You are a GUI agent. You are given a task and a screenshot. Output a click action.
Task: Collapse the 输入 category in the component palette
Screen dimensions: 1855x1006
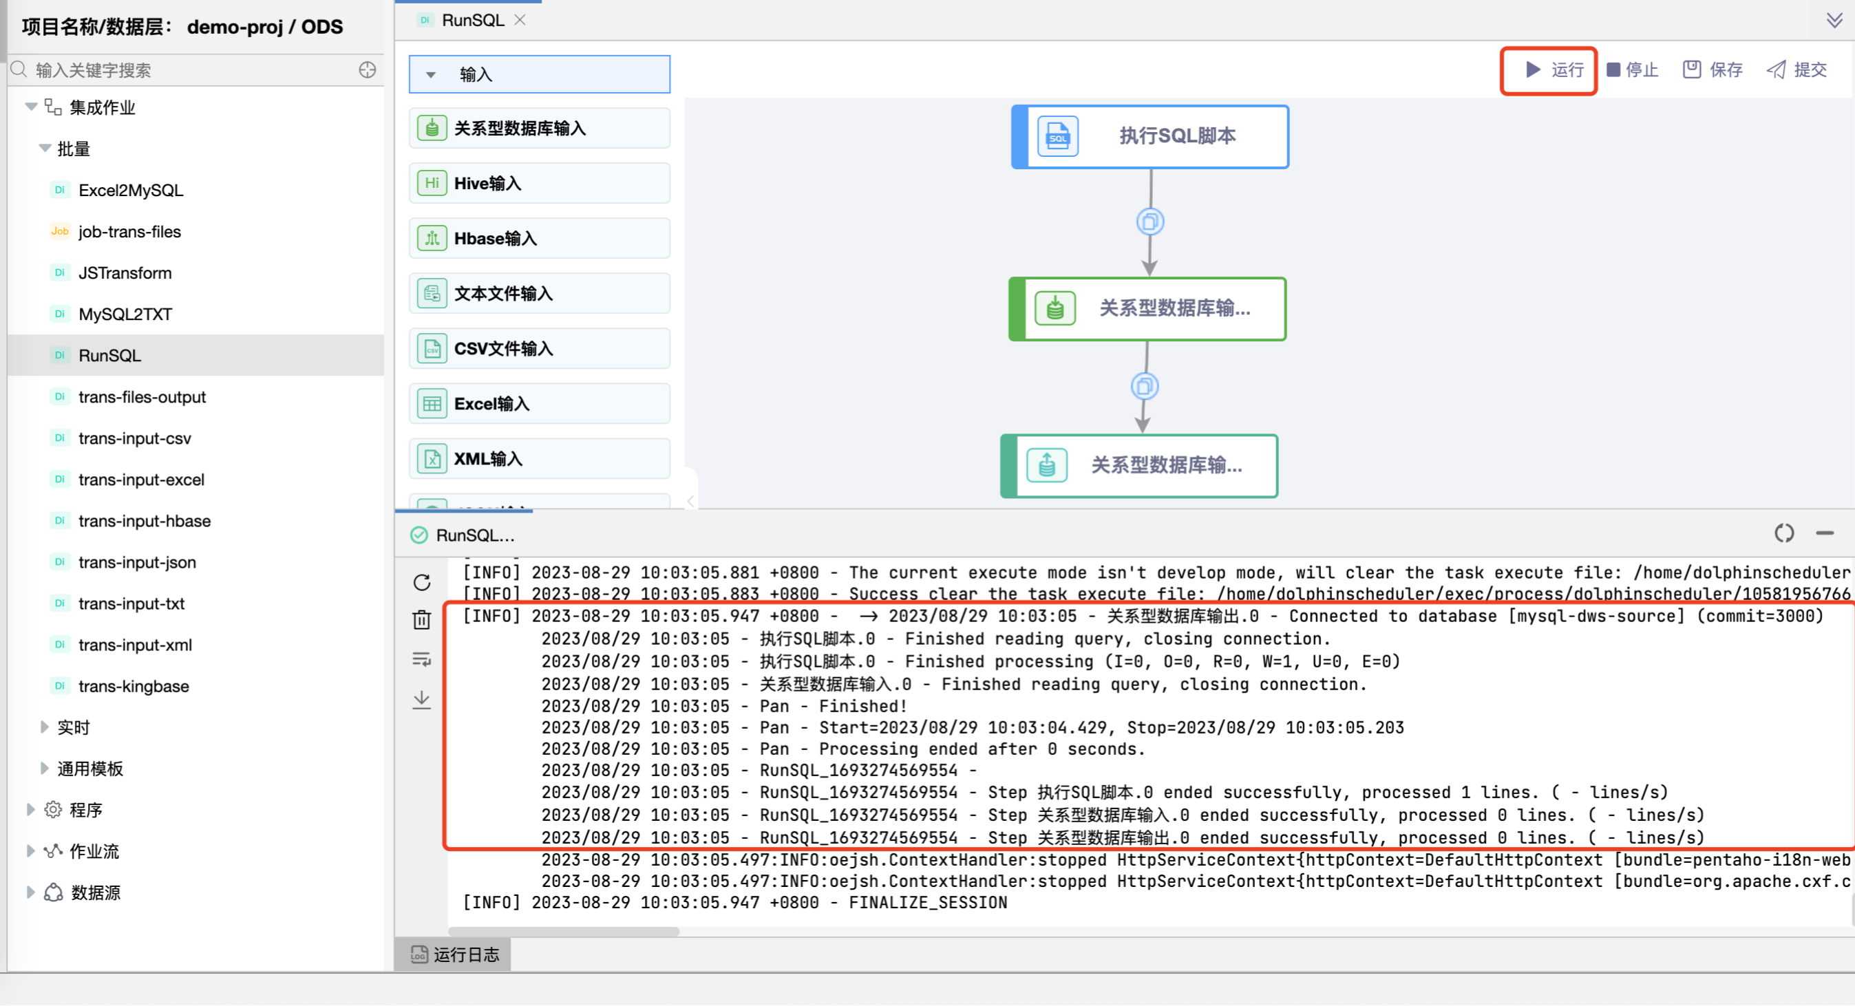430,74
